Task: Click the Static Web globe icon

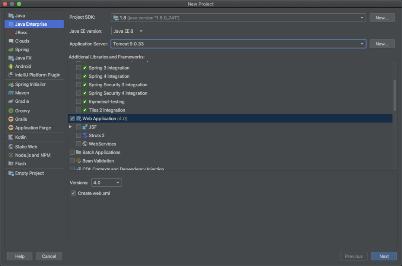Action: [x=11, y=147]
